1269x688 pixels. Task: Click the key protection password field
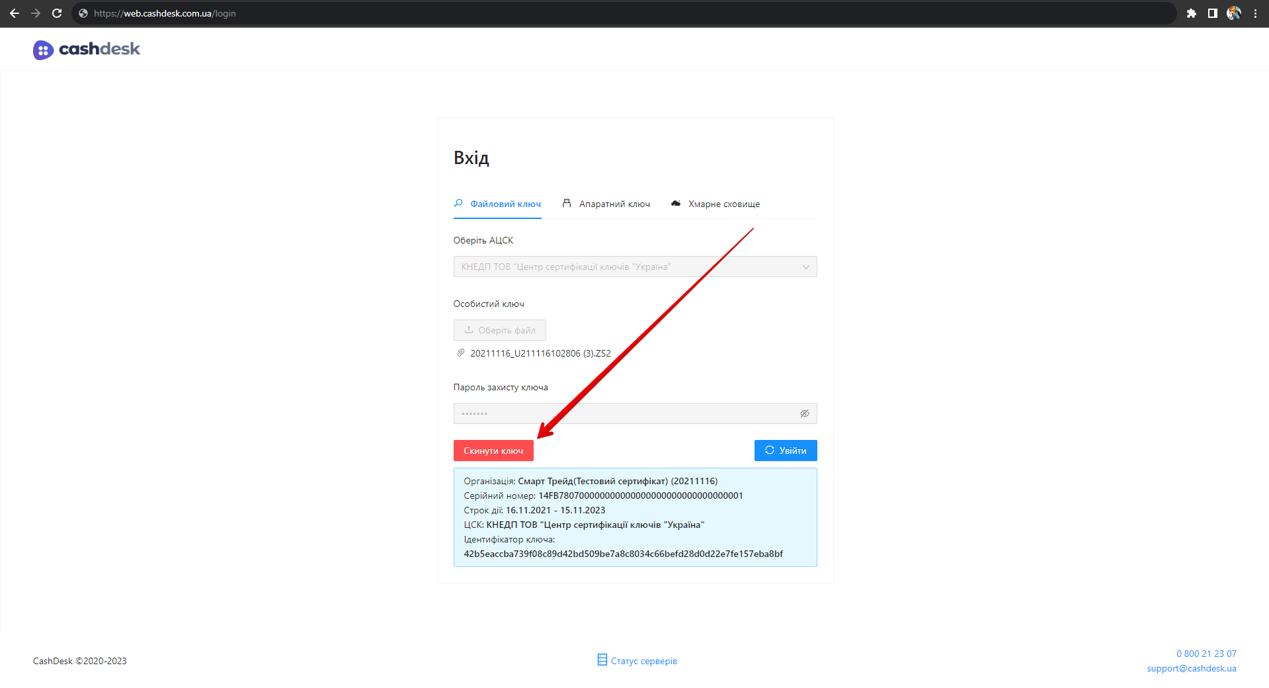[625, 413]
